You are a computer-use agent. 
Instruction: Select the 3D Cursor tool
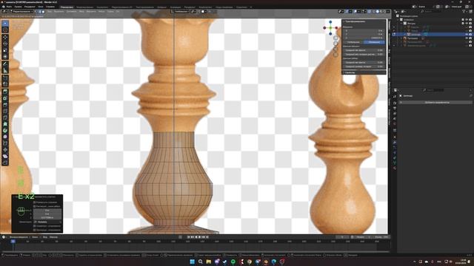[5, 30]
